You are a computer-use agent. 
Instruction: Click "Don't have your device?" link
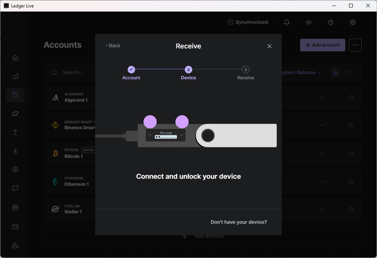pos(239,222)
